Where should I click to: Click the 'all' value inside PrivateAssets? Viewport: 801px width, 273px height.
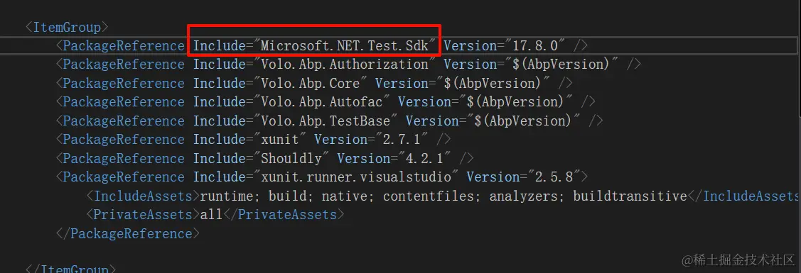pos(211,215)
